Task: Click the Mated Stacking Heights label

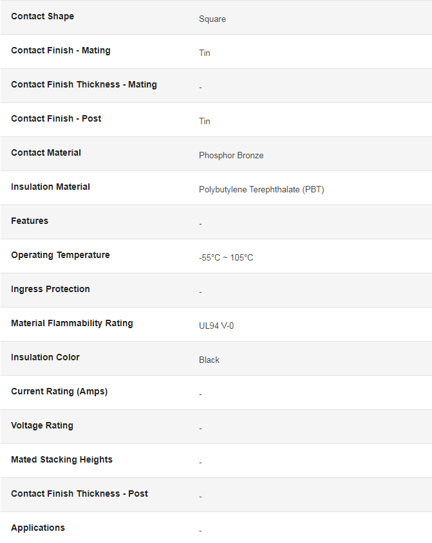Action: click(x=62, y=459)
